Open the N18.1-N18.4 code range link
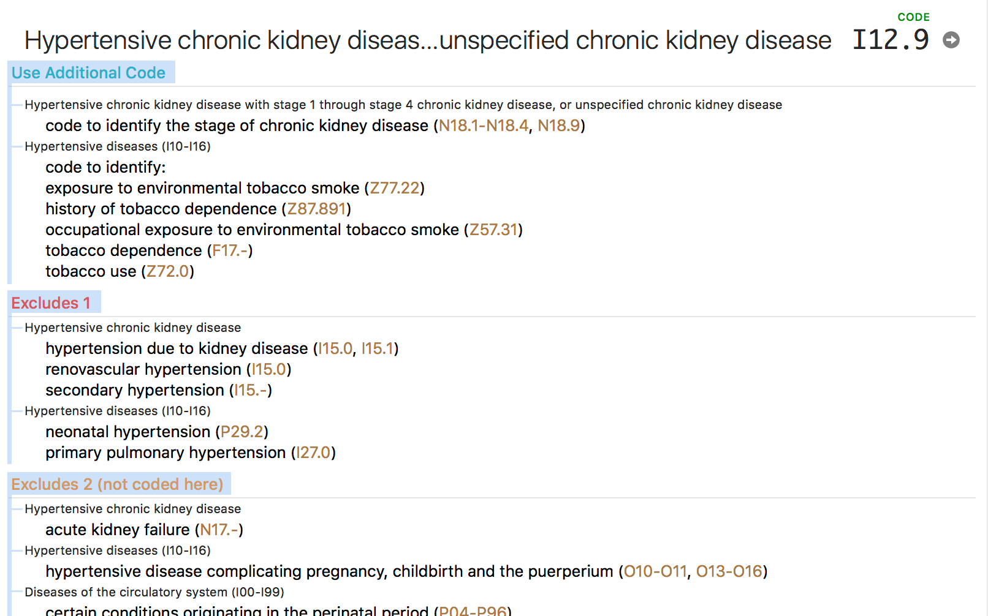Image resolution: width=988 pixels, height=616 pixels. [484, 126]
